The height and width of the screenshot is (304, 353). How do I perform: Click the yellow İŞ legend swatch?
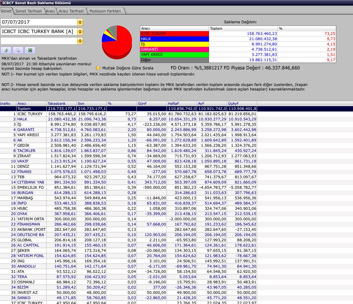tap(174, 44)
